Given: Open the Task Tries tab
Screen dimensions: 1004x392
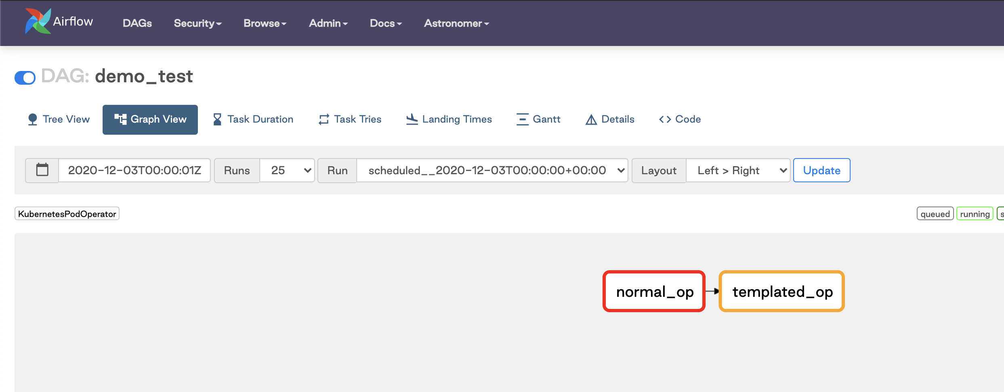Looking at the screenshot, I should [x=350, y=119].
